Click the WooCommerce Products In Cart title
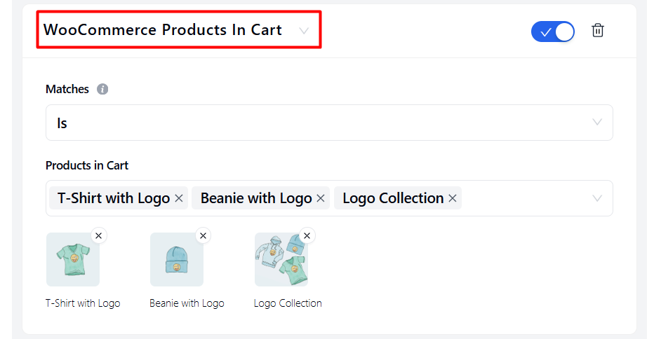 tap(163, 30)
